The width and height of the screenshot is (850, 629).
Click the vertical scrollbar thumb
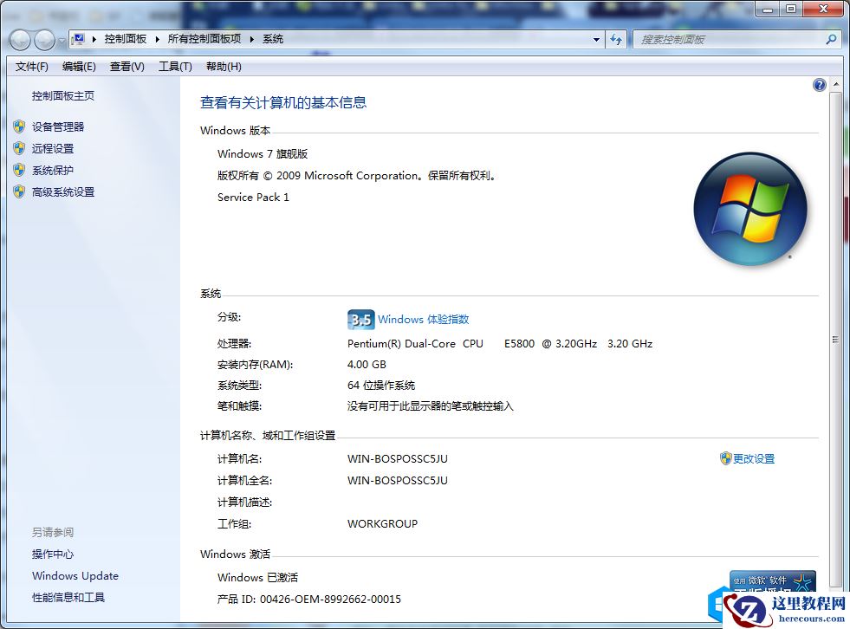[836, 340]
